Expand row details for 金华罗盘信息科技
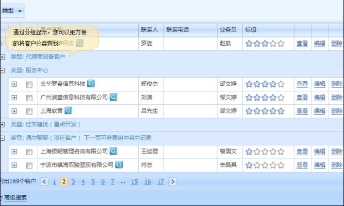344x206 pixels. [x=14, y=84]
